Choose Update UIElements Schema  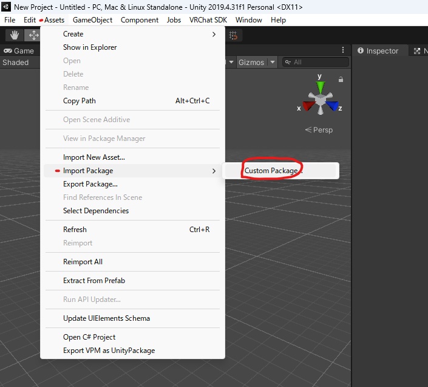[133, 318]
